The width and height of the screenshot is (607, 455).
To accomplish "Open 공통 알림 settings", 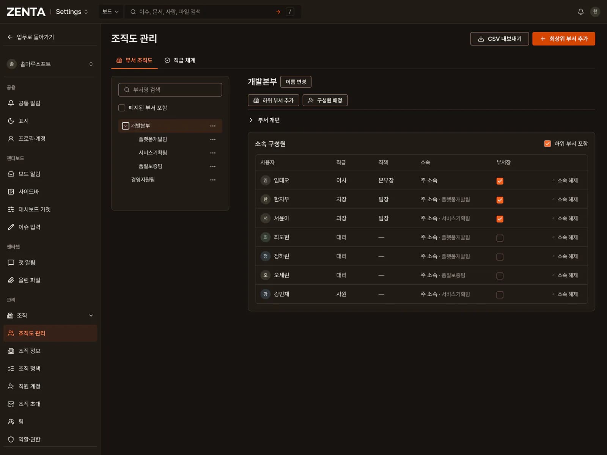I will point(50,103).
